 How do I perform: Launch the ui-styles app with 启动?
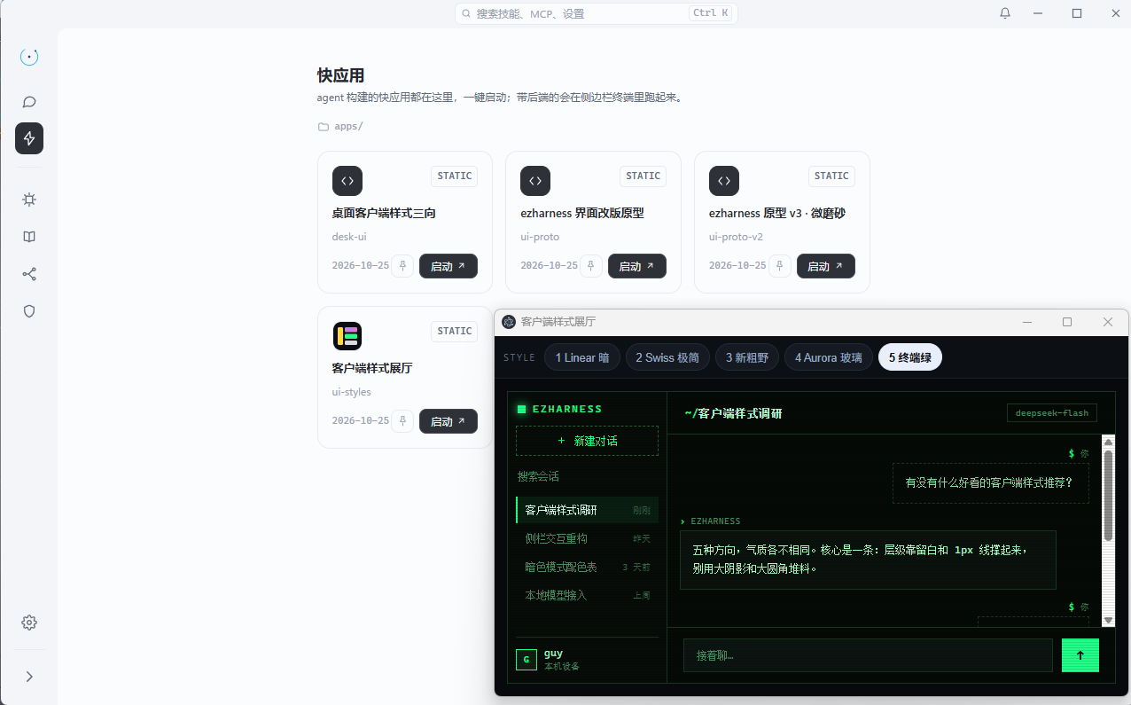(x=448, y=421)
